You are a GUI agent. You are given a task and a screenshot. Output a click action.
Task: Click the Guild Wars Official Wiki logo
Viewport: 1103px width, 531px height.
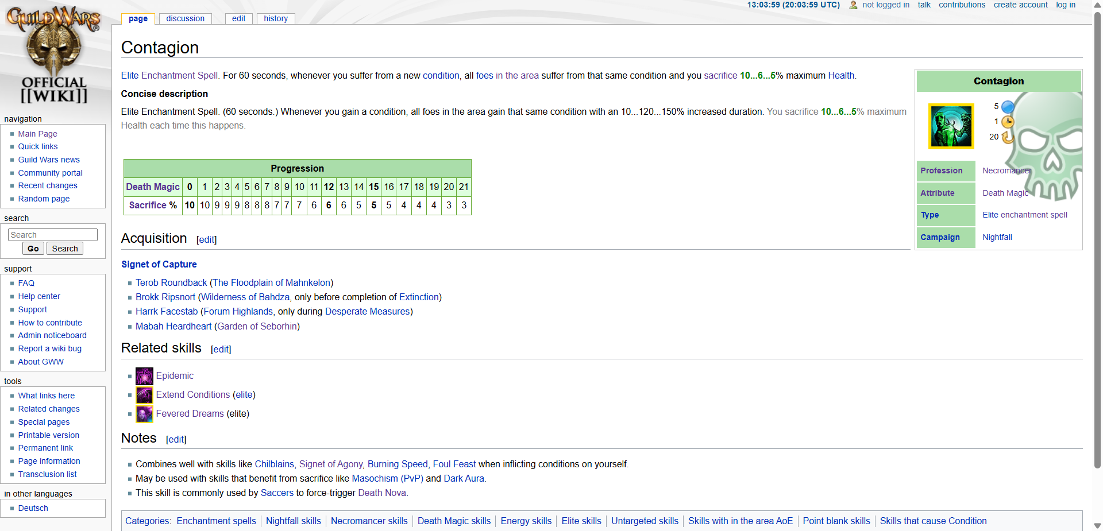(54, 54)
